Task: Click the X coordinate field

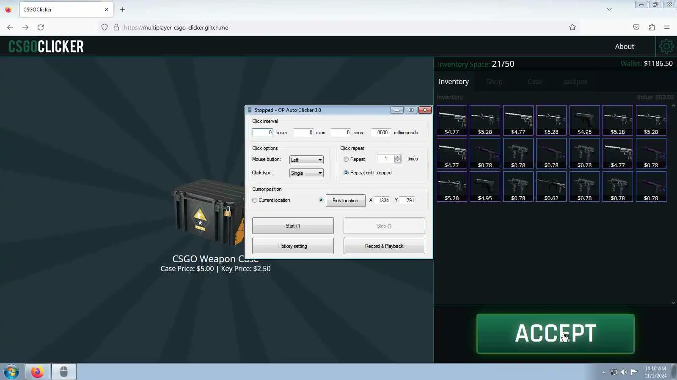Action: pyautogui.click(x=383, y=200)
